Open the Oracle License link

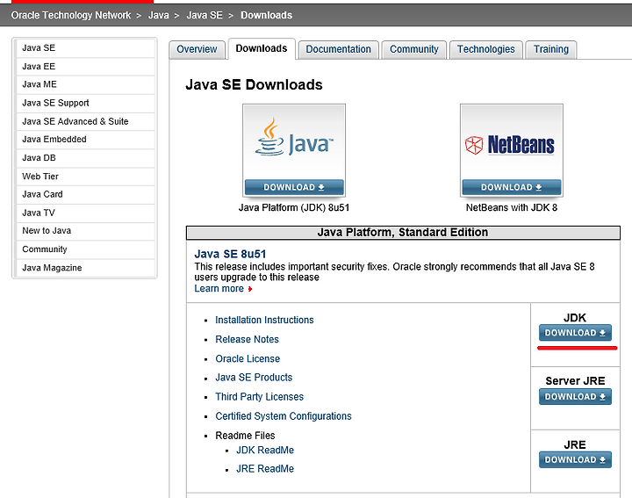[248, 359]
